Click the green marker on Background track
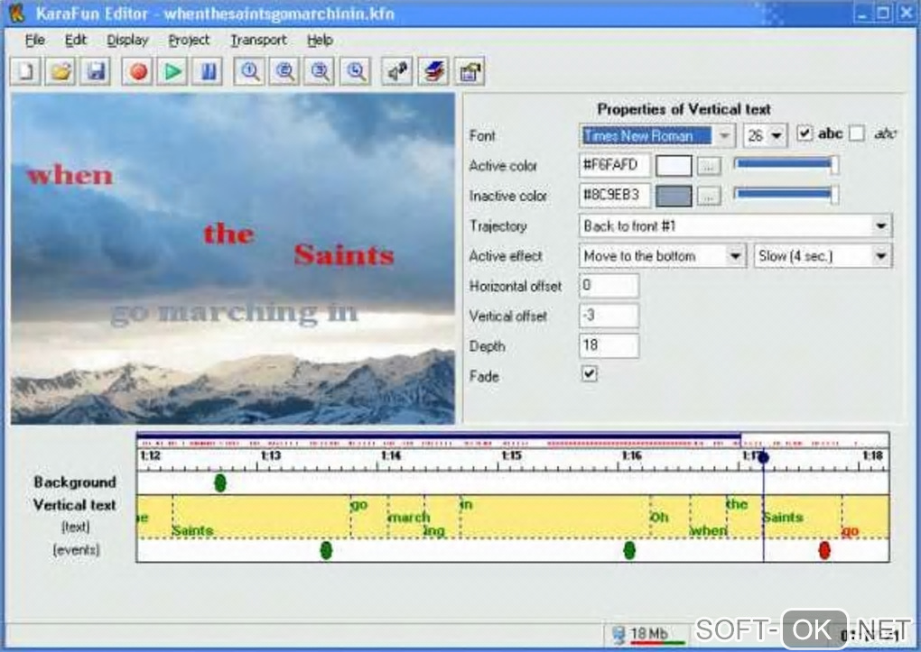 220,483
